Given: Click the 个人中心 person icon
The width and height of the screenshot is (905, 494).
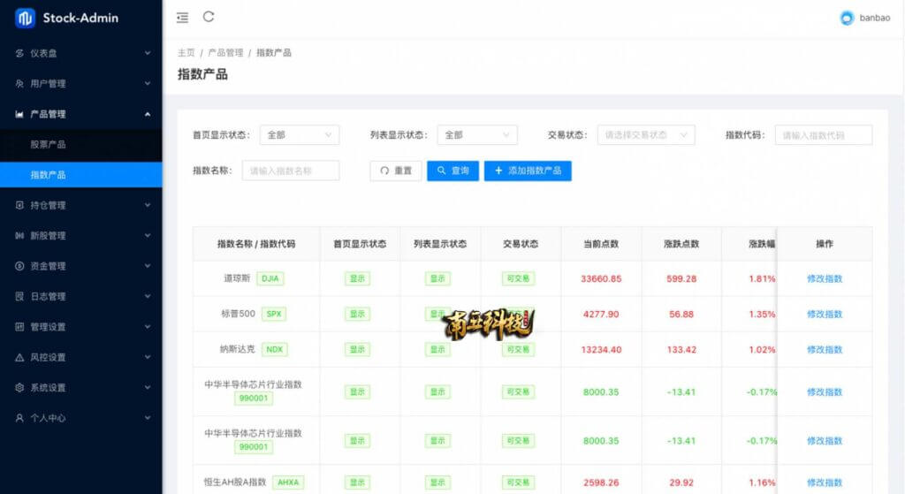Looking at the screenshot, I should pos(19,418).
